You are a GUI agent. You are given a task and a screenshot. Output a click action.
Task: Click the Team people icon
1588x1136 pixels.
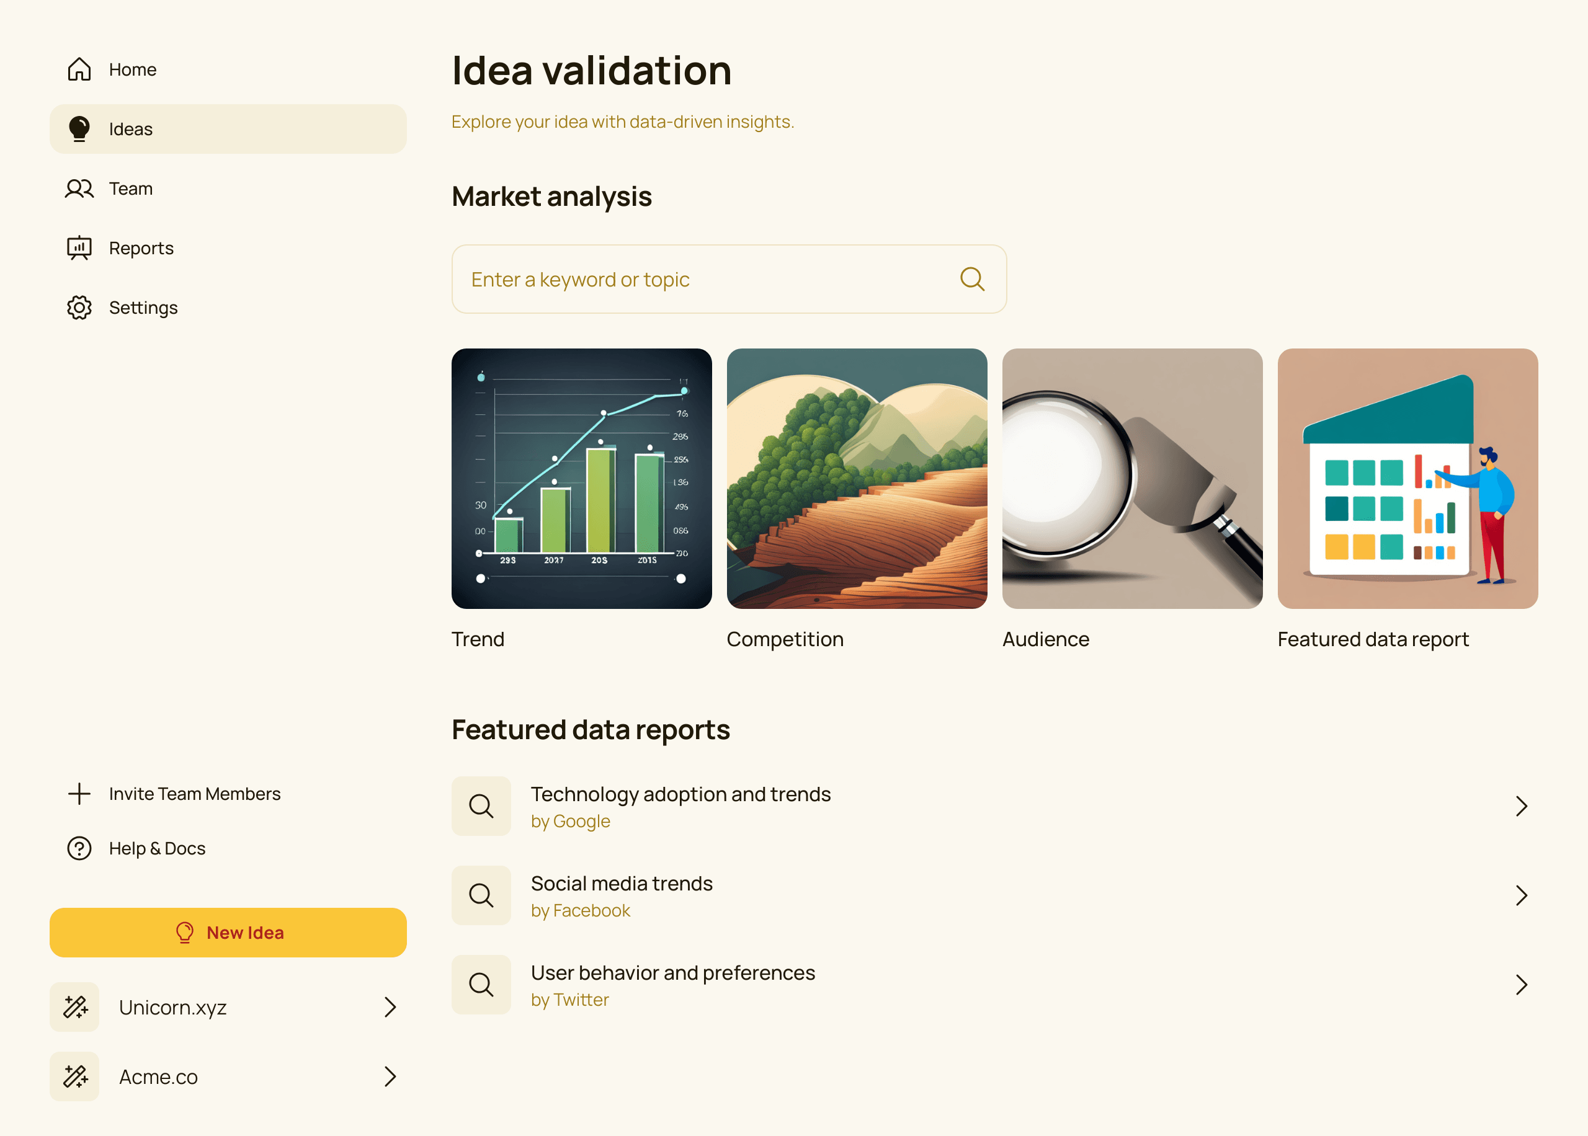pos(79,189)
